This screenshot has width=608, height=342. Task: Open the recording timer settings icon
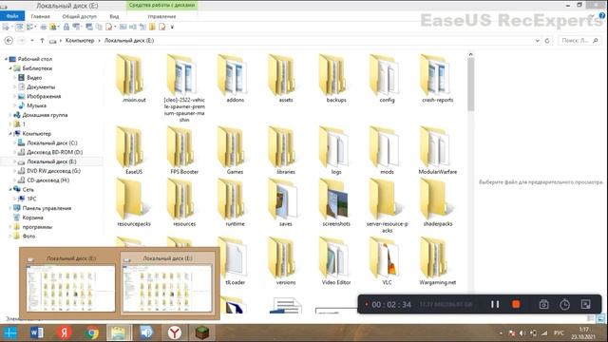564,304
